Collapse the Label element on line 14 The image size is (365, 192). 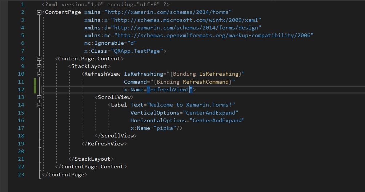point(39,105)
